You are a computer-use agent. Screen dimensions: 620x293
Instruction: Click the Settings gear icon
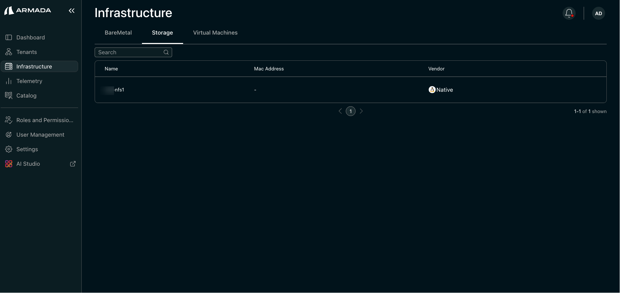9,149
